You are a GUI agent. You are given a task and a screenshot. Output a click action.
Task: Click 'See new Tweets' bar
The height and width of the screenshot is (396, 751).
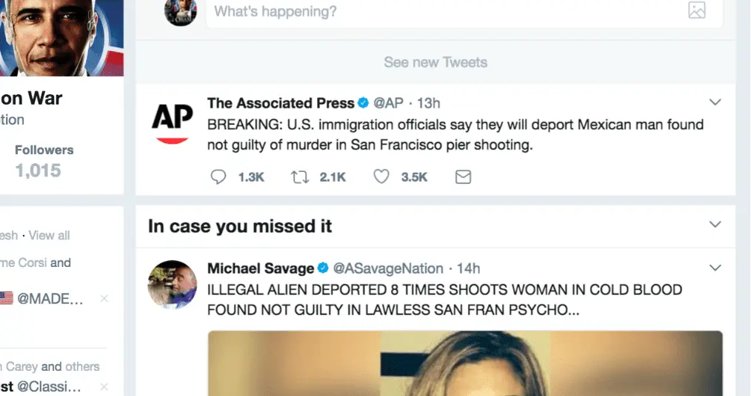(x=435, y=62)
